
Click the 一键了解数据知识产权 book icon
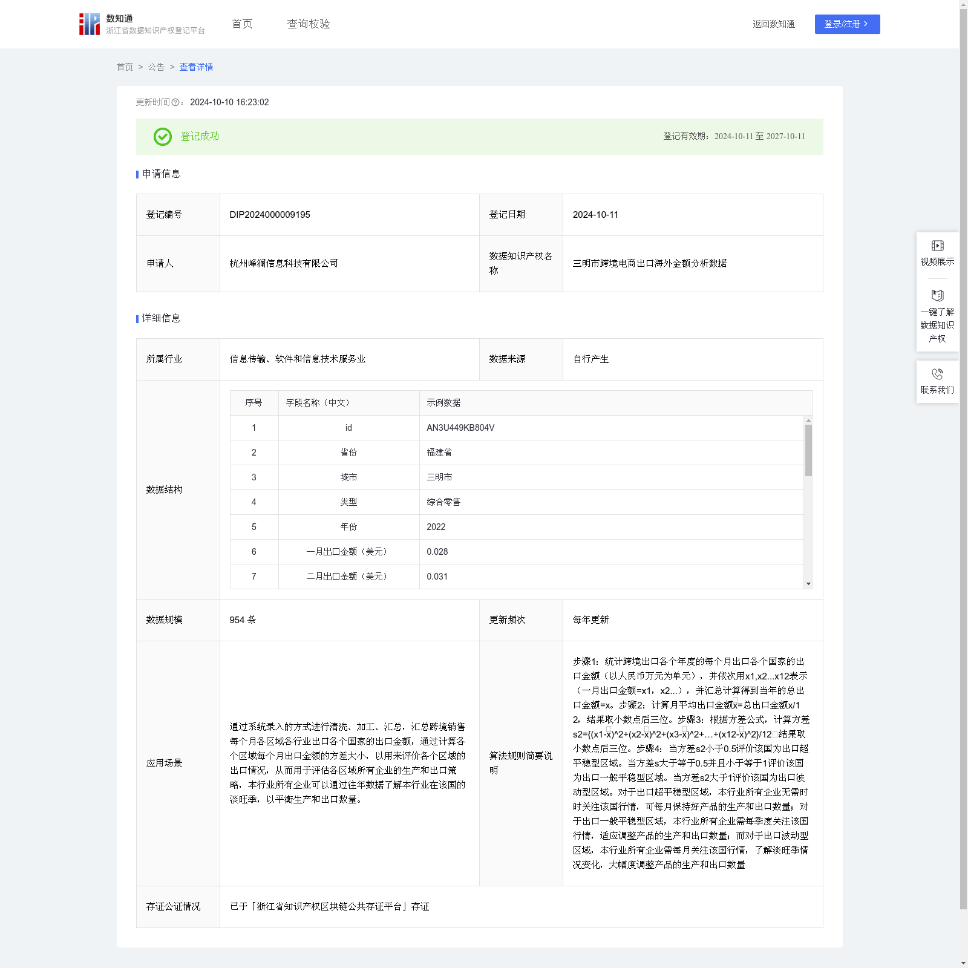click(937, 296)
